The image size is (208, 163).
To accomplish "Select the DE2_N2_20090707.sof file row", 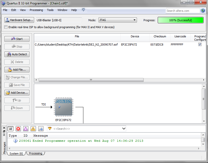I will tap(120, 45).
